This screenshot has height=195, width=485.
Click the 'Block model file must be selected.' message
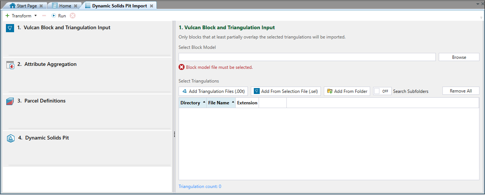point(219,67)
